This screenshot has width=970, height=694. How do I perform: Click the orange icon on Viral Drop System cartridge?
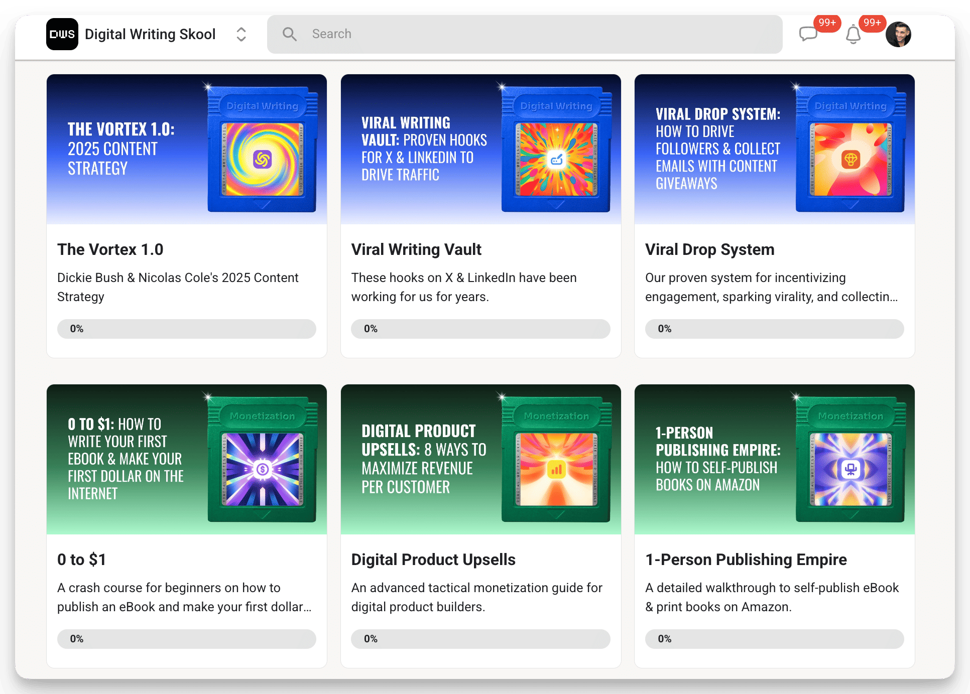[x=851, y=160]
